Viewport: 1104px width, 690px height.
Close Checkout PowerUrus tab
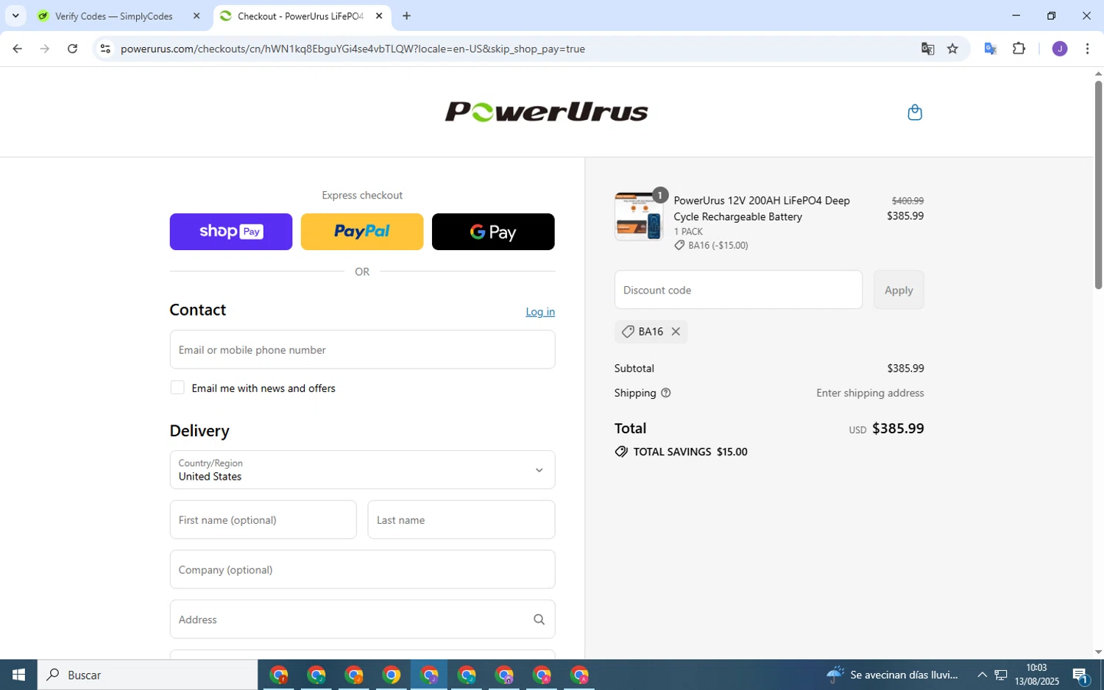(x=379, y=15)
